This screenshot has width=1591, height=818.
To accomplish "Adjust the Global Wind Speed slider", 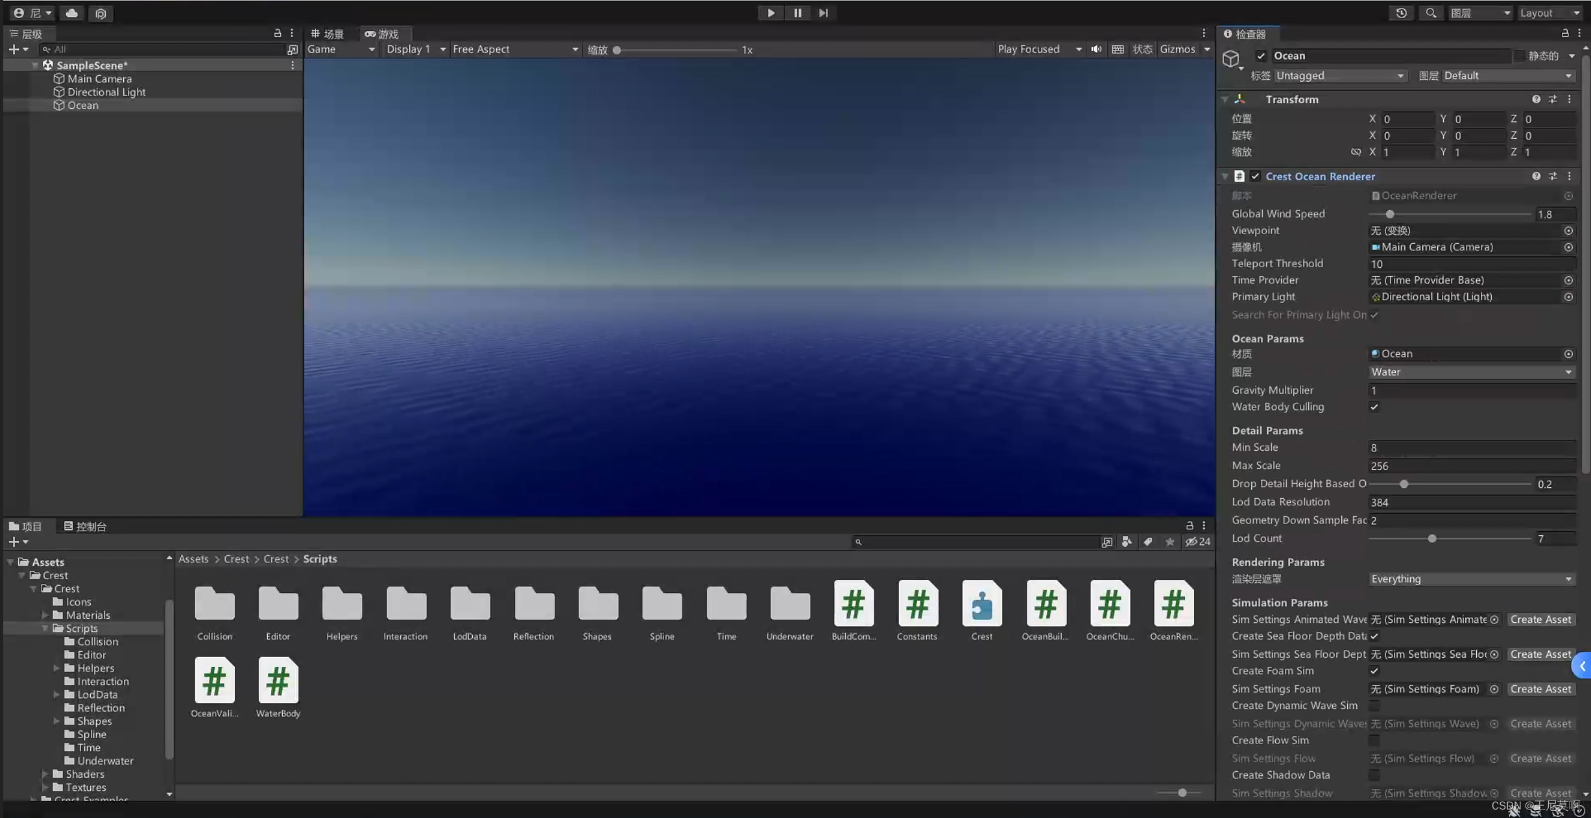I will (x=1389, y=214).
